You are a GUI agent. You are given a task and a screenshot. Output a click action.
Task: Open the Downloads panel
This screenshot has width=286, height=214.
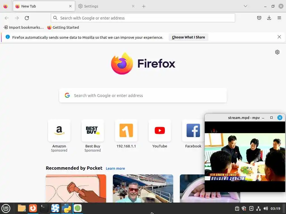[x=269, y=18]
